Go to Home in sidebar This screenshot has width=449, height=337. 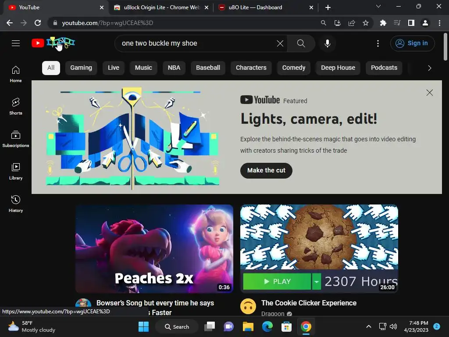[x=16, y=74]
